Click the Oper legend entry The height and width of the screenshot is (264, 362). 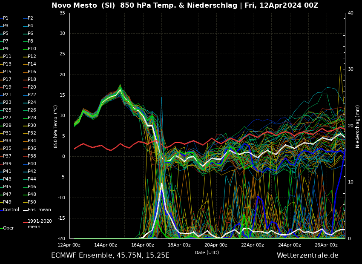coord(8,228)
